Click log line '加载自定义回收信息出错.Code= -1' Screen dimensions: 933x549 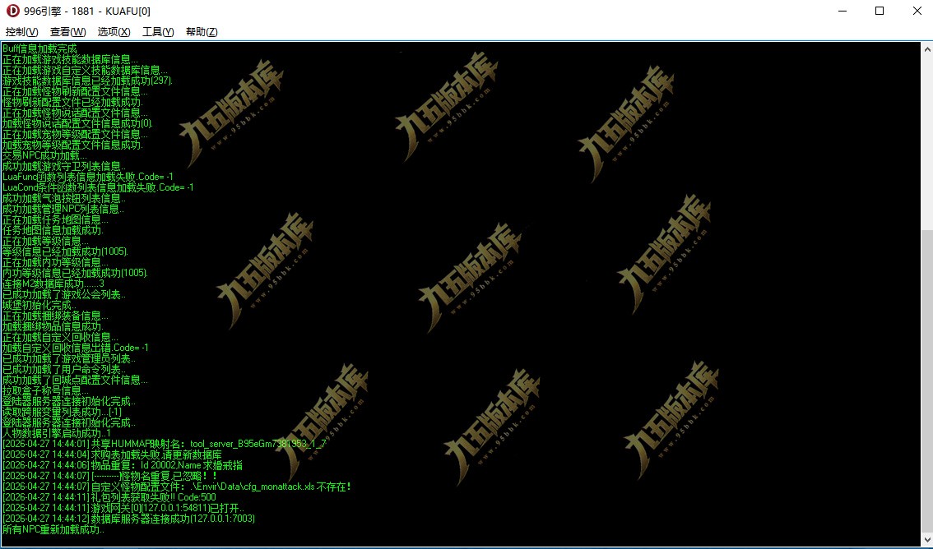point(75,348)
